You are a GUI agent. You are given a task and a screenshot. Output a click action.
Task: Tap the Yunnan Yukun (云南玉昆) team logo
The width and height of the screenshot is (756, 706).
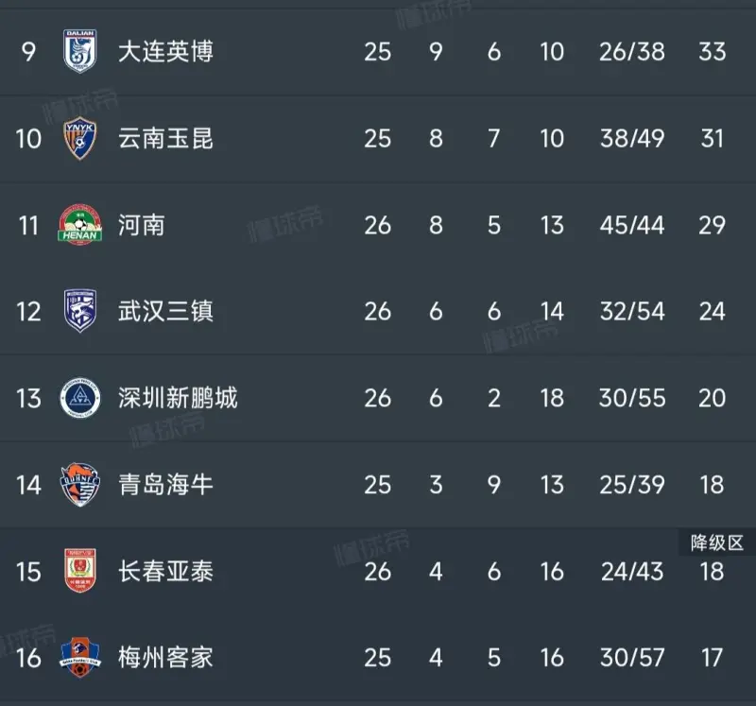(x=79, y=139)
